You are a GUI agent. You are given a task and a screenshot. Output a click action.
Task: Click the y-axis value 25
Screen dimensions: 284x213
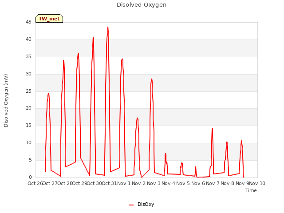[28, 91]
